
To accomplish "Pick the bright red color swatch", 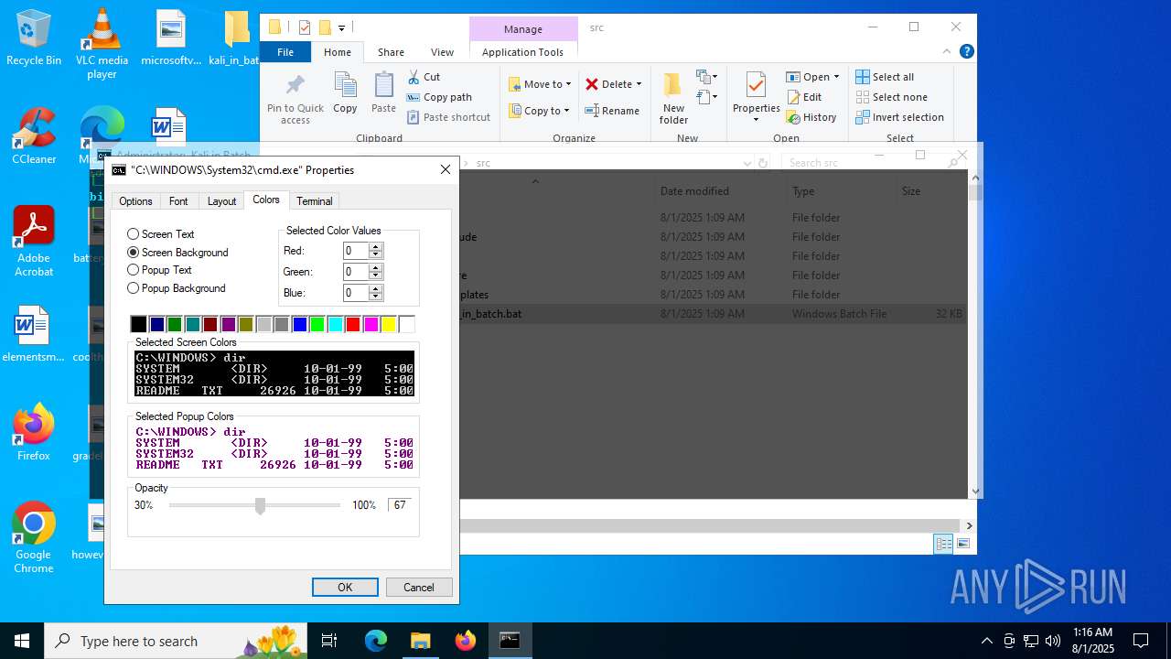I will pos(353,324).
